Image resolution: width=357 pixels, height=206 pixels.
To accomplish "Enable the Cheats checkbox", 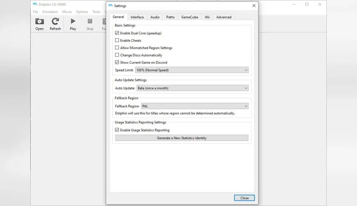I will pyautogui.click(x=117, y=40).
